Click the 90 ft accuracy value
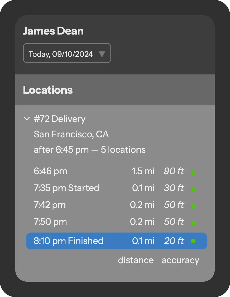Viewport: 230px width, 297px height. (x=174, y=171)
